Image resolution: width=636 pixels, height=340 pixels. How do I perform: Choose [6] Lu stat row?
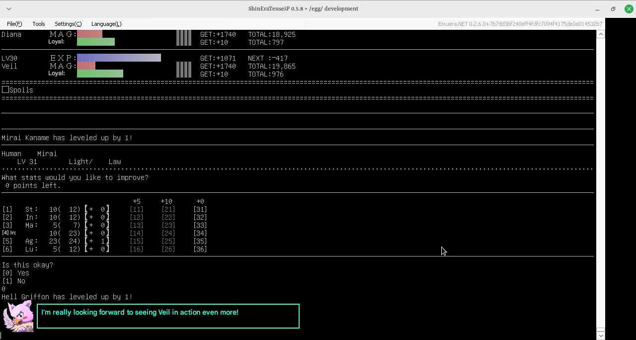pos(56,249)
